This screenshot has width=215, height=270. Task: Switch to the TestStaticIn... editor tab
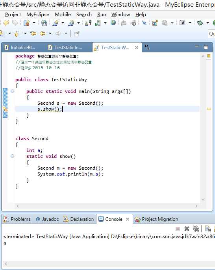coord(65,48)
